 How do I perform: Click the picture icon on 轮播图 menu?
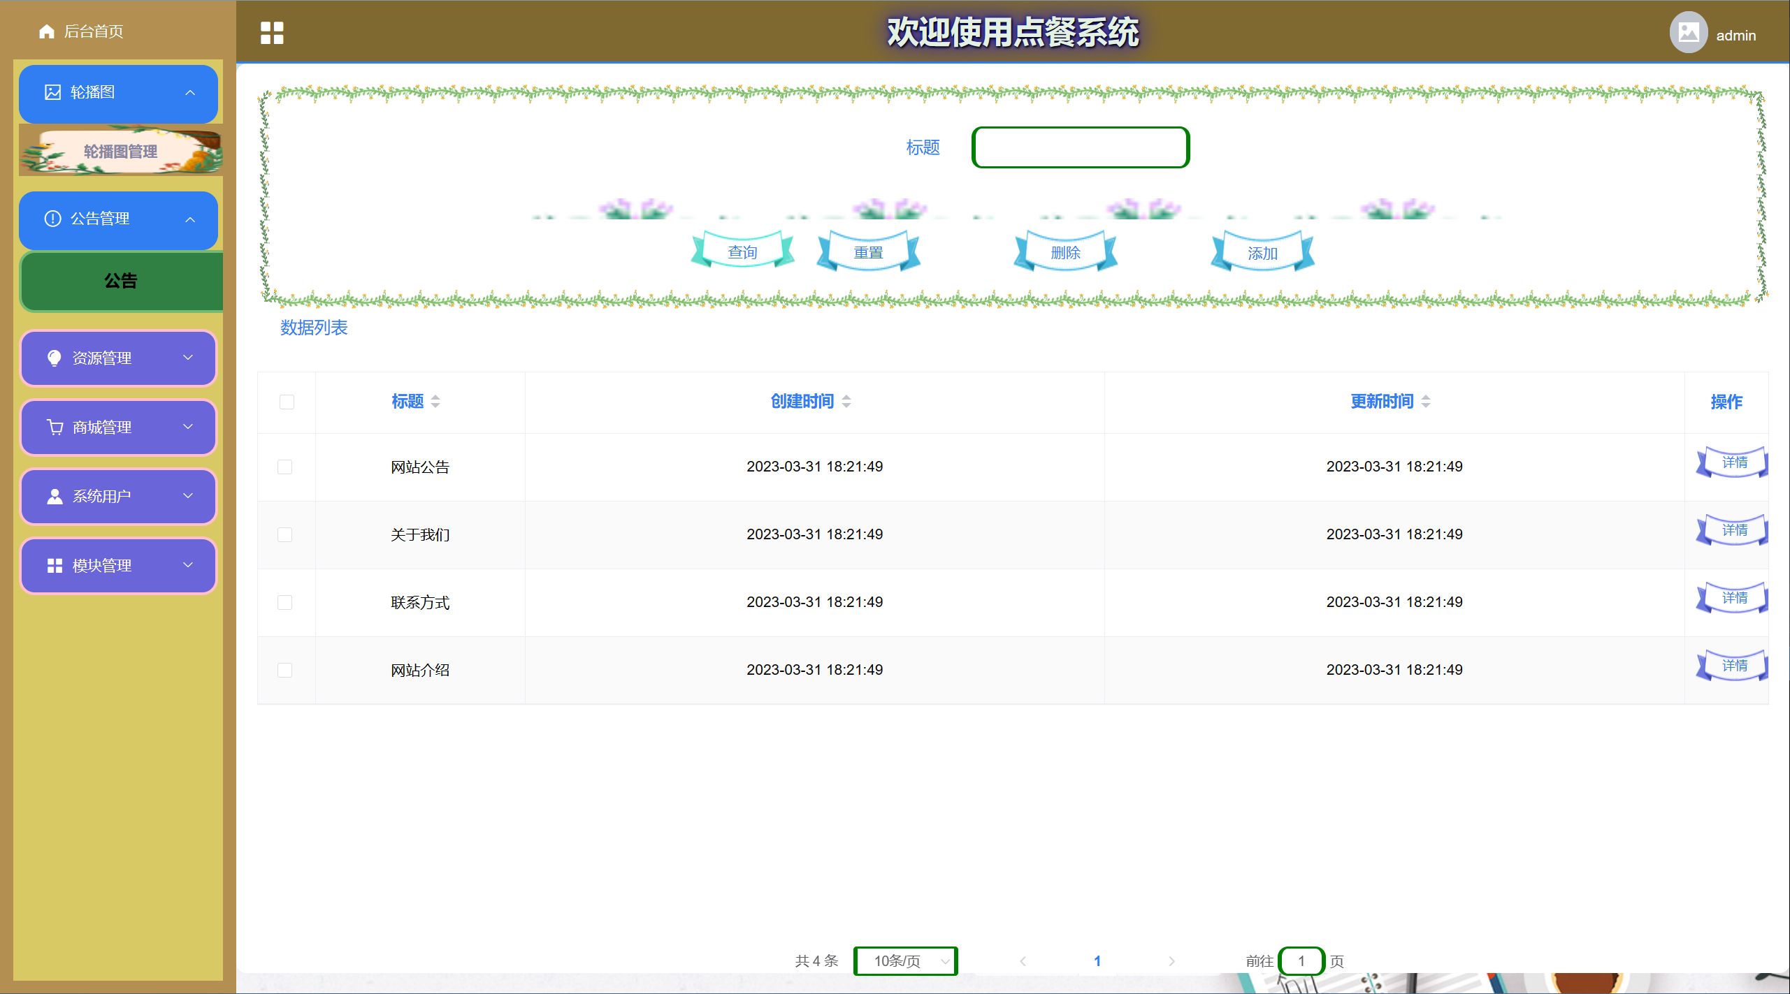tap(52, 92)
